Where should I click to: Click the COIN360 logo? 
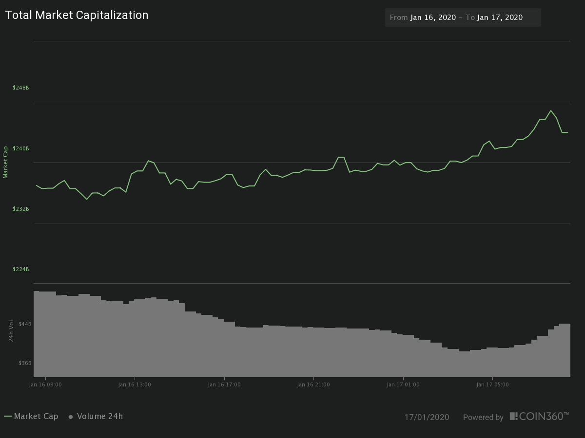tap(539, 416)
